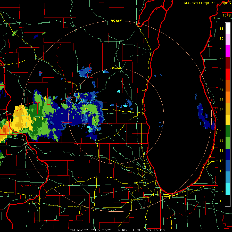Click the '22' legend value
This screenshot has height=232, width=232.
point(221,140)
